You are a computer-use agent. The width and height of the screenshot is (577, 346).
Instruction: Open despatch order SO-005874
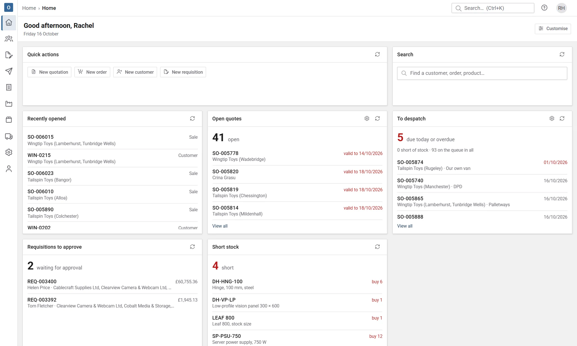coord(482,165)
